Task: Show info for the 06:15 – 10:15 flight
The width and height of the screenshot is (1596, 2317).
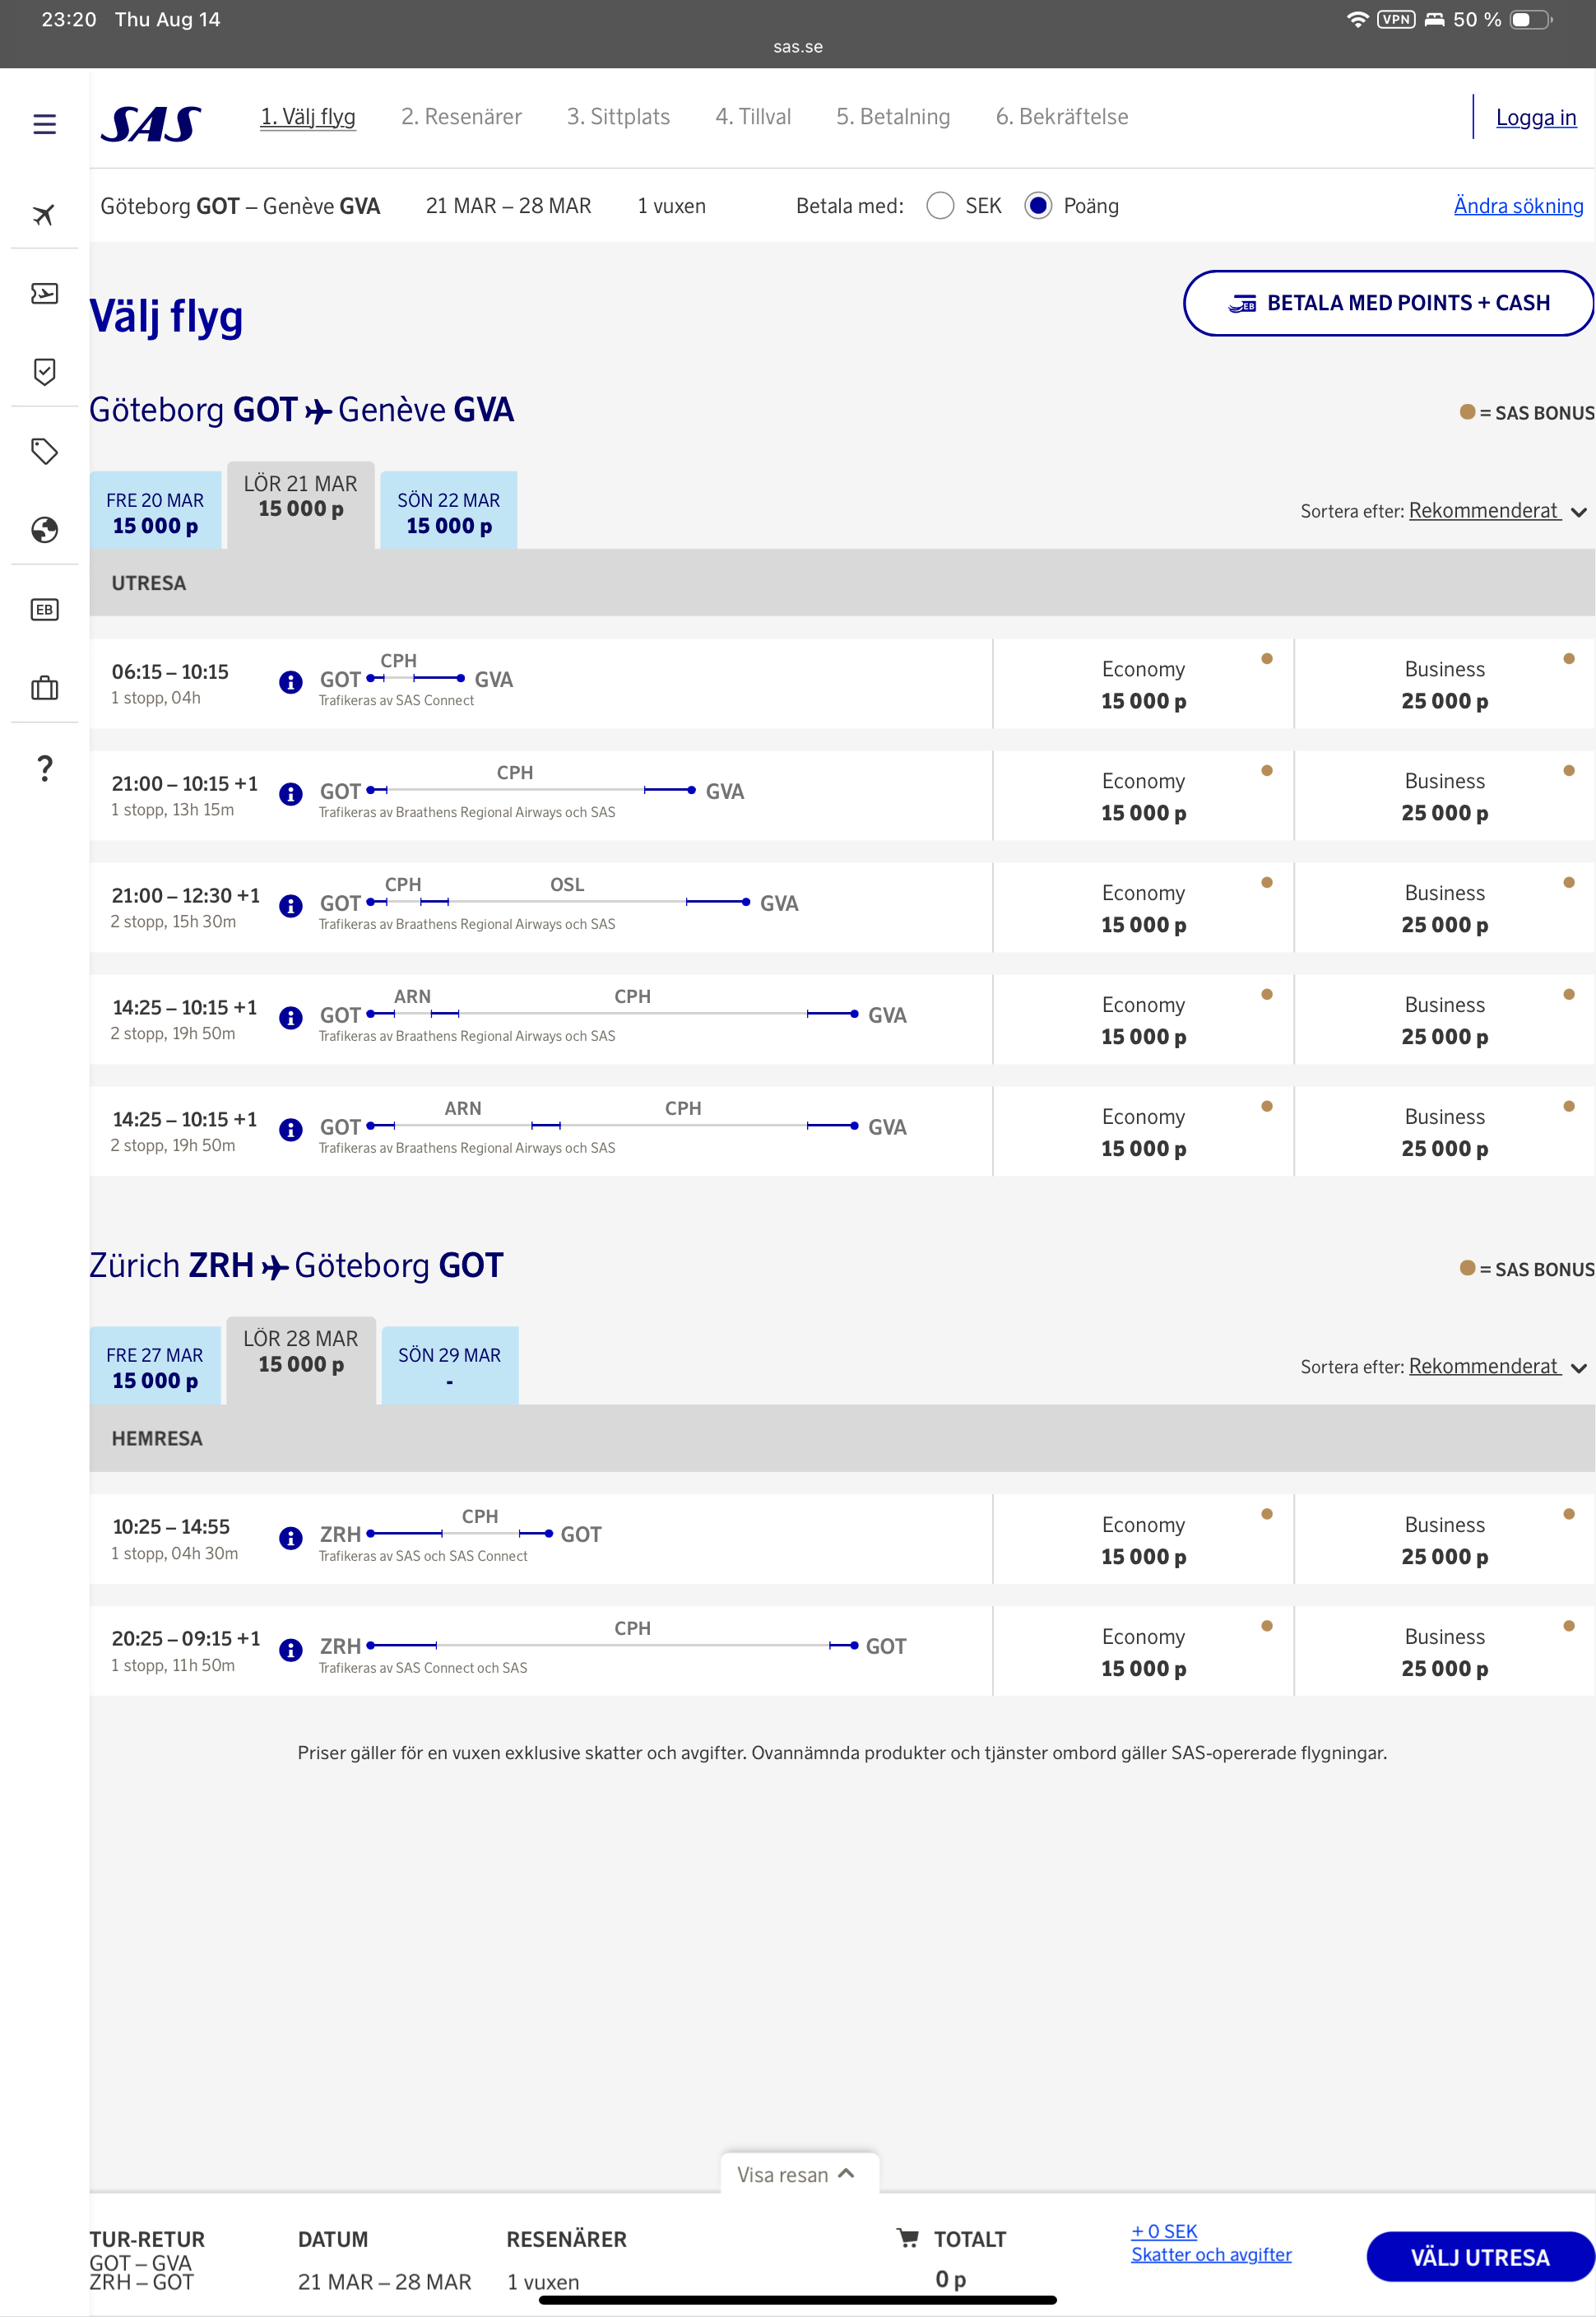Action: click(290, 682)
